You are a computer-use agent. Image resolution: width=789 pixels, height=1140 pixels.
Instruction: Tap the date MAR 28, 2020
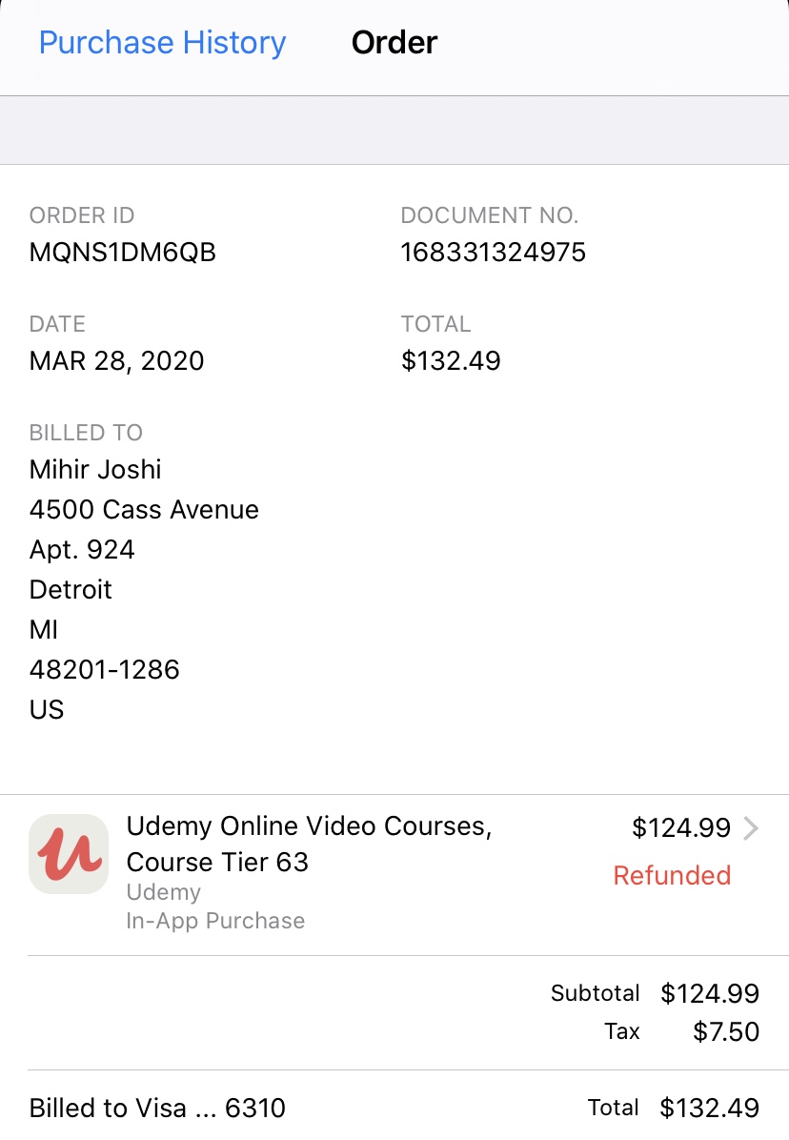coord(116,361)
